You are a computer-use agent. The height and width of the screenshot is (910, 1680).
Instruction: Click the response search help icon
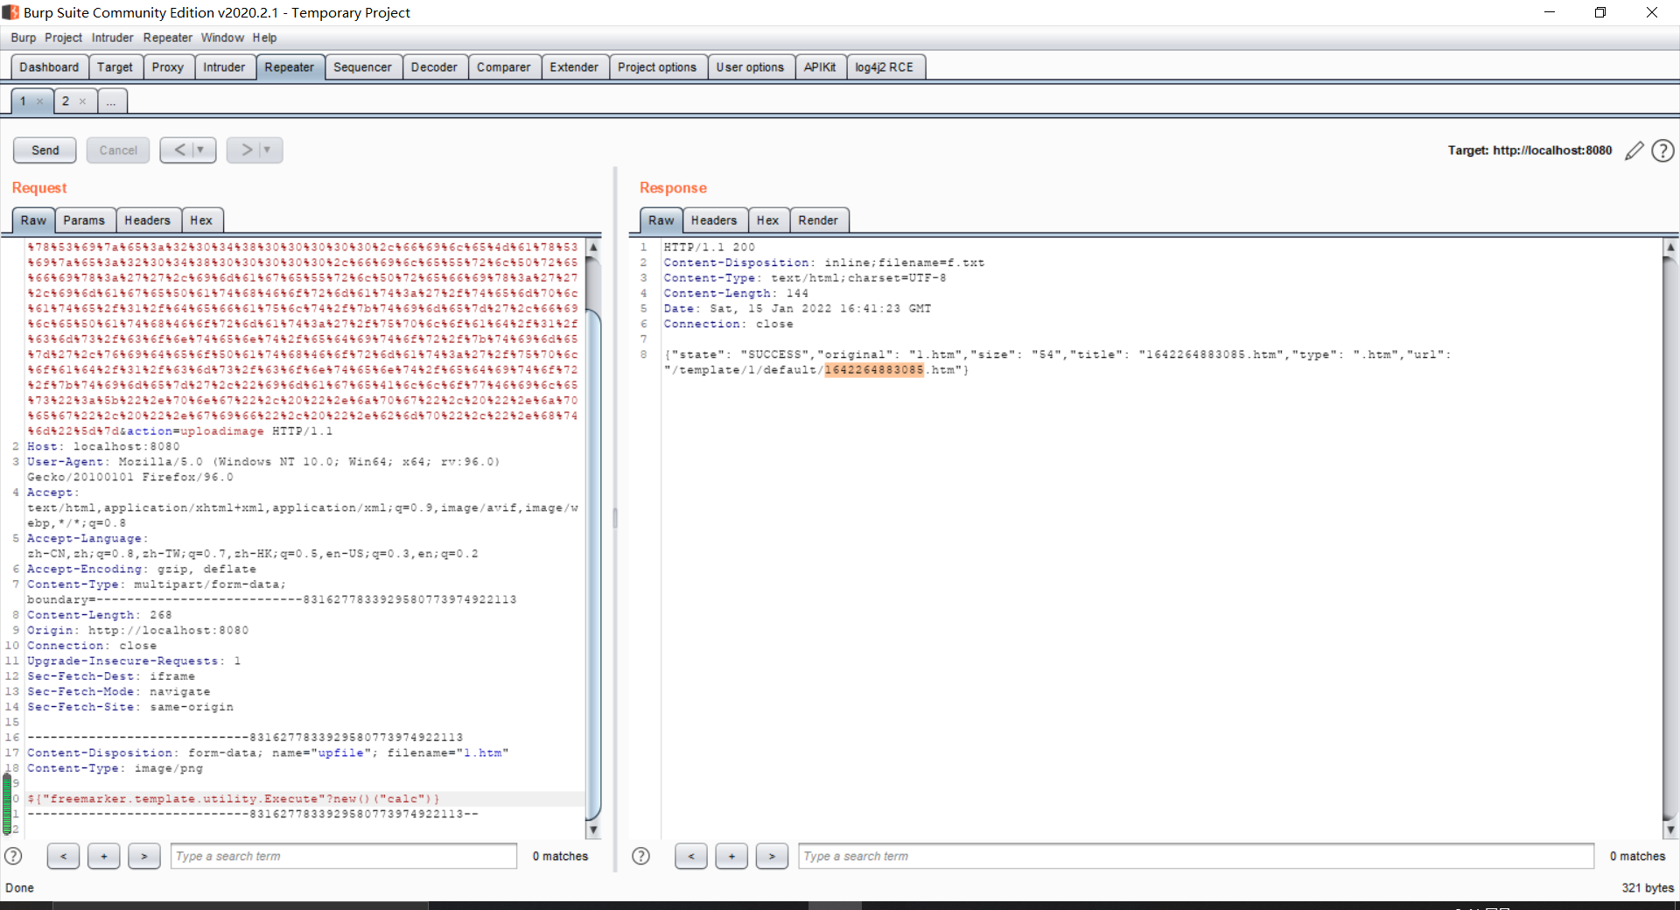(x=641, y=856)
